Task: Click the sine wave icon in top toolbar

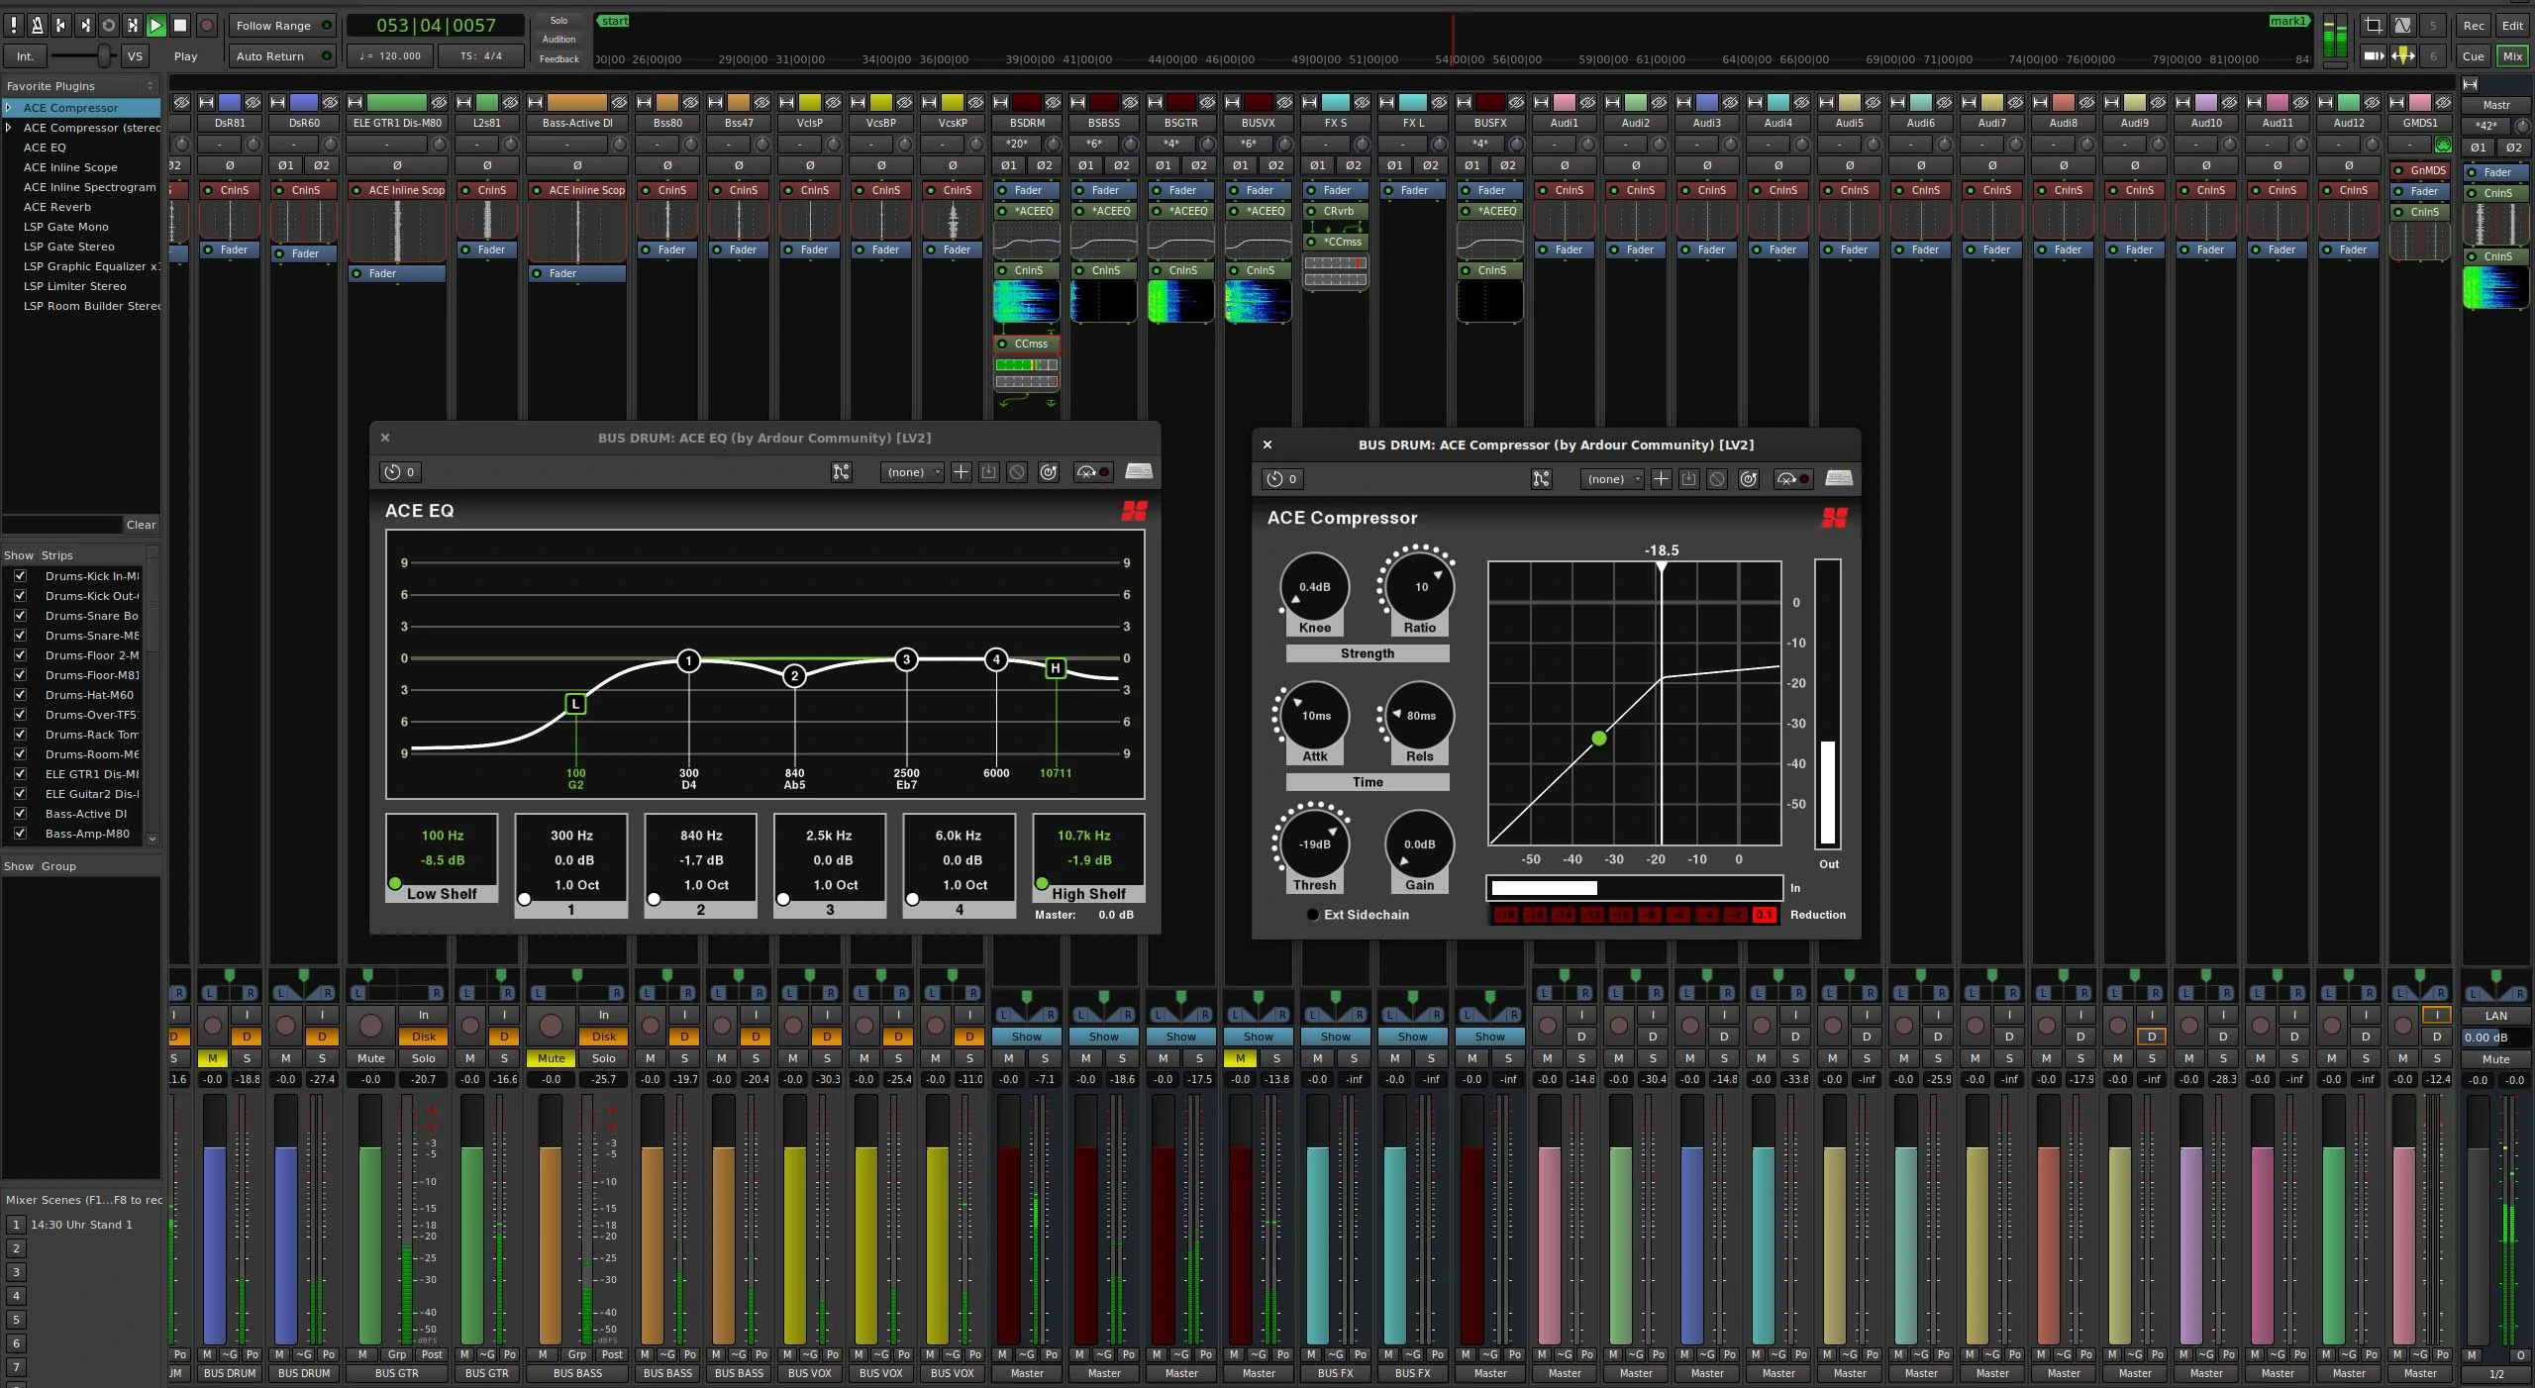Action: coord(2402,25)
